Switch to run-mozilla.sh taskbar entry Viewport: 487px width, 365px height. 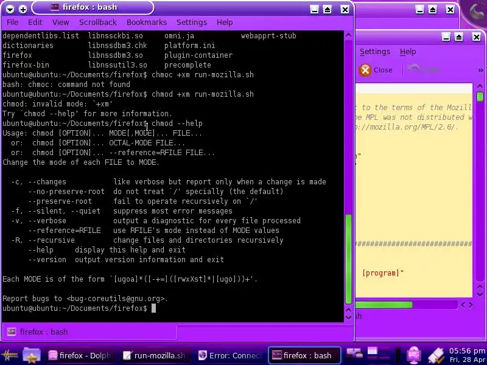[155, 355]
